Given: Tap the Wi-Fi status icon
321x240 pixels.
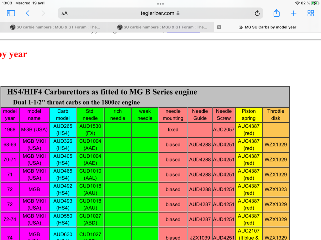Looking at the screenshot, I should point(297,3).
